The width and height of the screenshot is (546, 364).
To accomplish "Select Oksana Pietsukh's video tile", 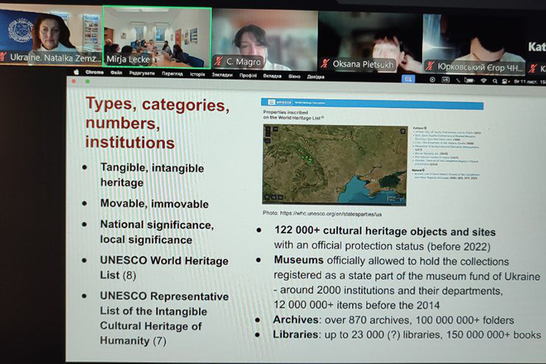I will (369, 36).
